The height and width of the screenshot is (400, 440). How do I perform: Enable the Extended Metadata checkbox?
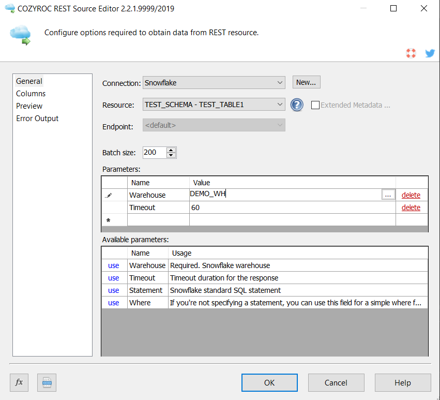(x=315, y=105)
